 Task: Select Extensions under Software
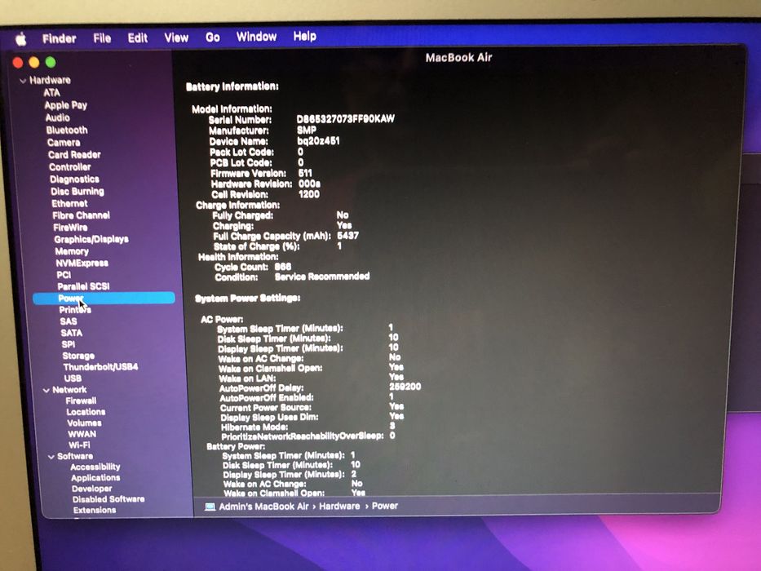click(x=95, y=510)
